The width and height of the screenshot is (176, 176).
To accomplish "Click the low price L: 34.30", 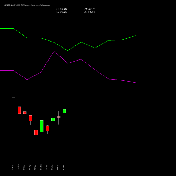I will [90, 12].
